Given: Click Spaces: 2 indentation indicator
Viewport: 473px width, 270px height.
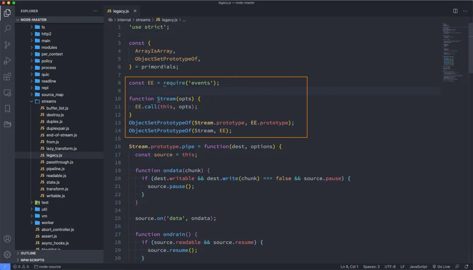Looking at the screenshot, I should [x=371, y=266].
